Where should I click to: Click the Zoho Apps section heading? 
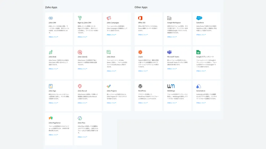[x=51, y=7]
